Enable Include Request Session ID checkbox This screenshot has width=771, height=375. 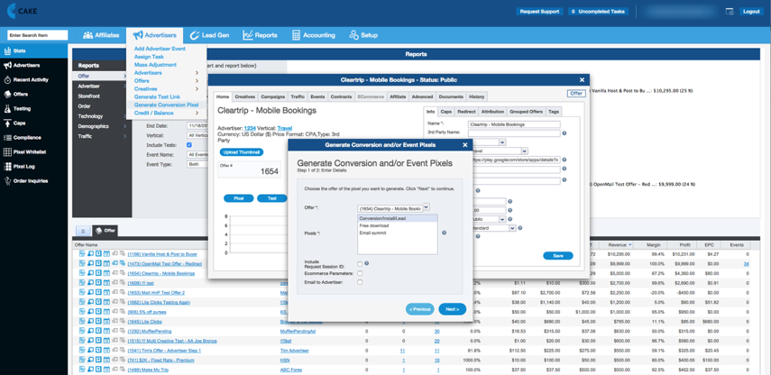click(361, 264)
